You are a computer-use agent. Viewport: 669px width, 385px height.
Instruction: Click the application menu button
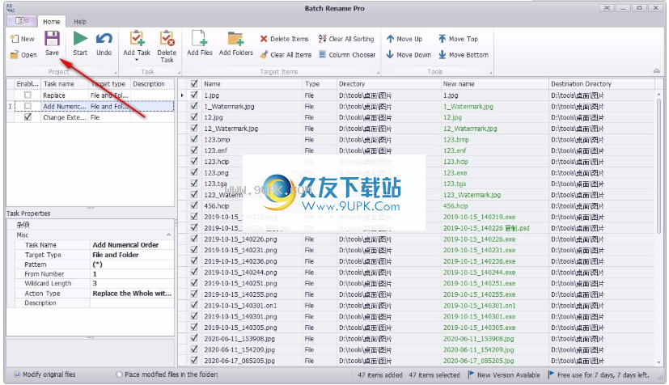(x=22, y=21)
